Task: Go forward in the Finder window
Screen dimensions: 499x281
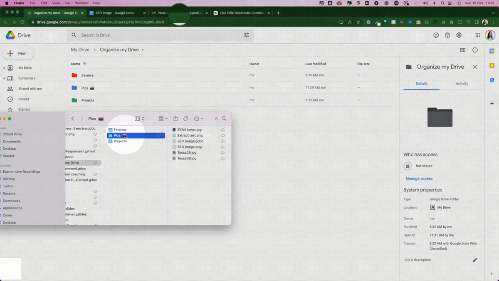Action: [82, 119]
